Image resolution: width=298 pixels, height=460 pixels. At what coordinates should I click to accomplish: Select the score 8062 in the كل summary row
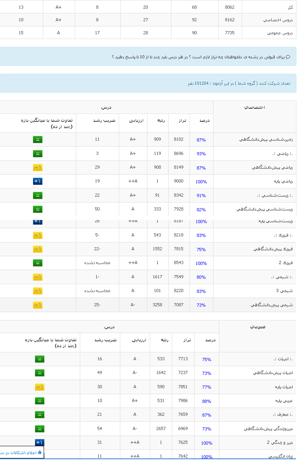click(230, 7)
